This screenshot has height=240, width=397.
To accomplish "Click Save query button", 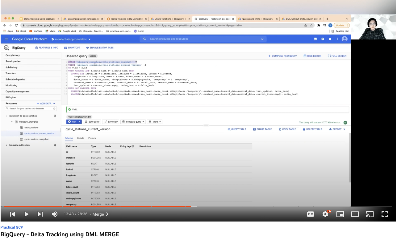I will coord(92,122).
